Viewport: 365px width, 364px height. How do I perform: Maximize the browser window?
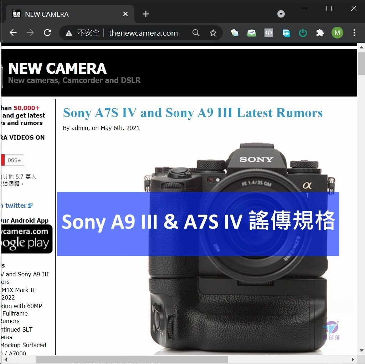pyautogui.click(x=329, y=9)
